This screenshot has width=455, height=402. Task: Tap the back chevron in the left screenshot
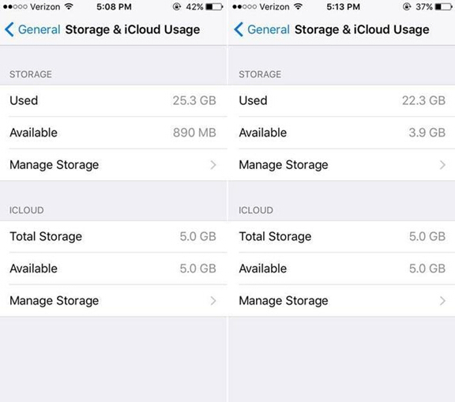click(9, 29)
